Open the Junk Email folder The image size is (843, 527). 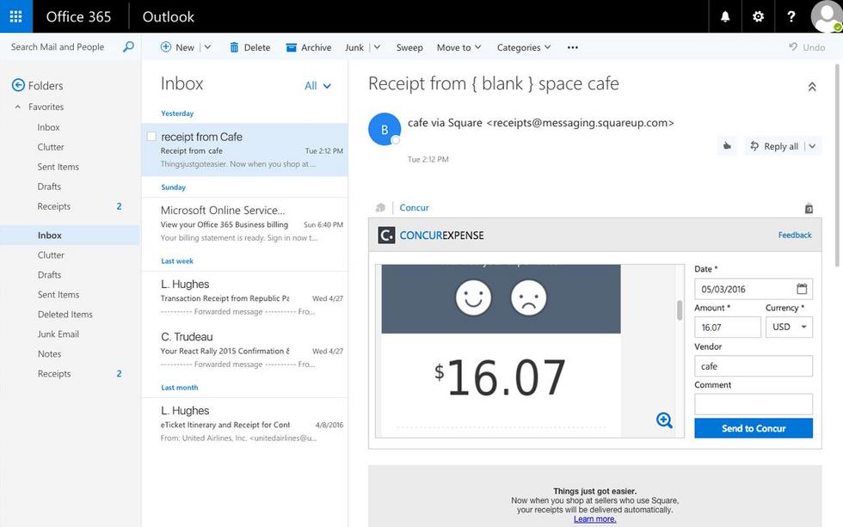[x=58, y=334]
